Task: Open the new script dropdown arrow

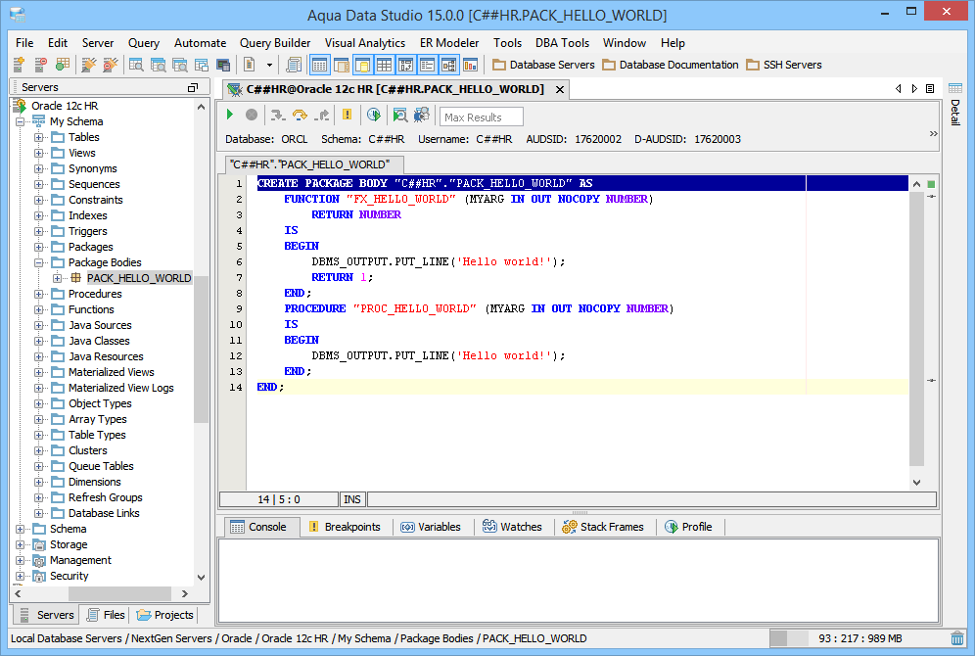Action: point(269,65)
